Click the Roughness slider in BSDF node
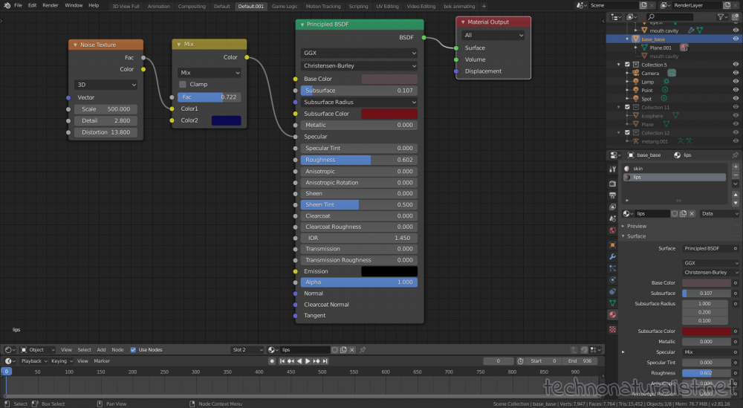 [x=359, y=160]
